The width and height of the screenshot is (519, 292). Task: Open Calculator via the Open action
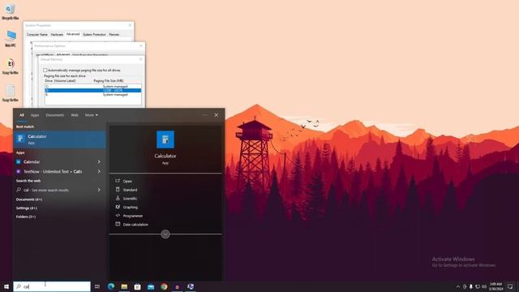click(x=127, y=181)
